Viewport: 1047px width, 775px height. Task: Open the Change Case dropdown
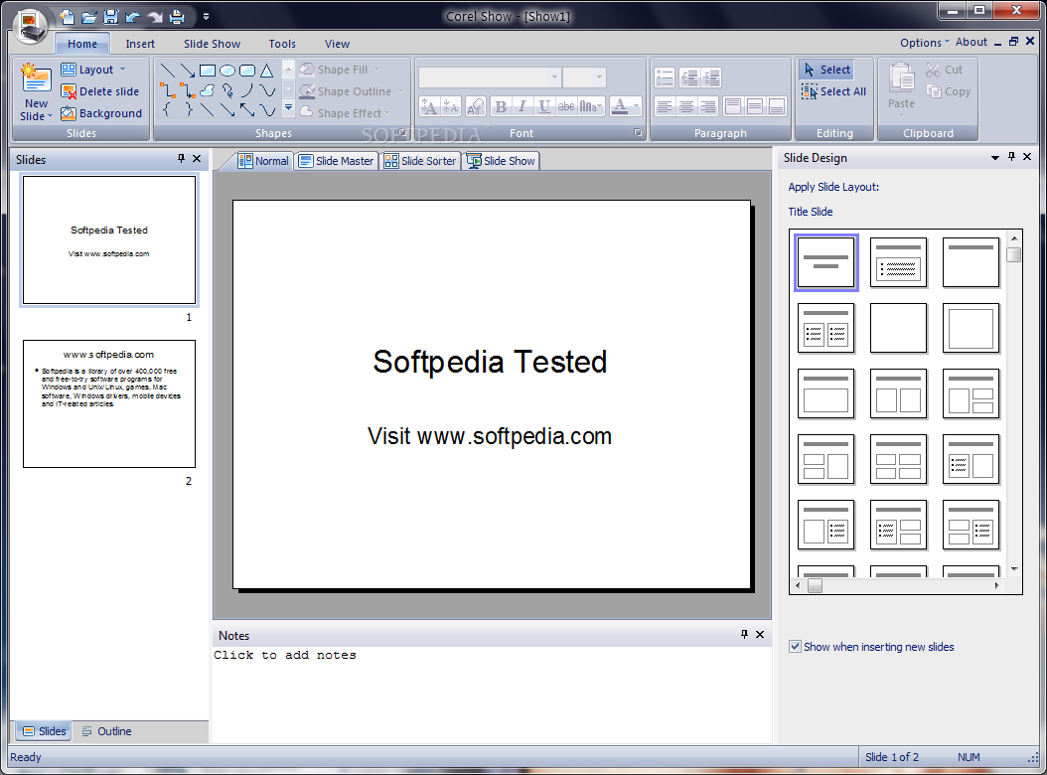pos(591,107)
